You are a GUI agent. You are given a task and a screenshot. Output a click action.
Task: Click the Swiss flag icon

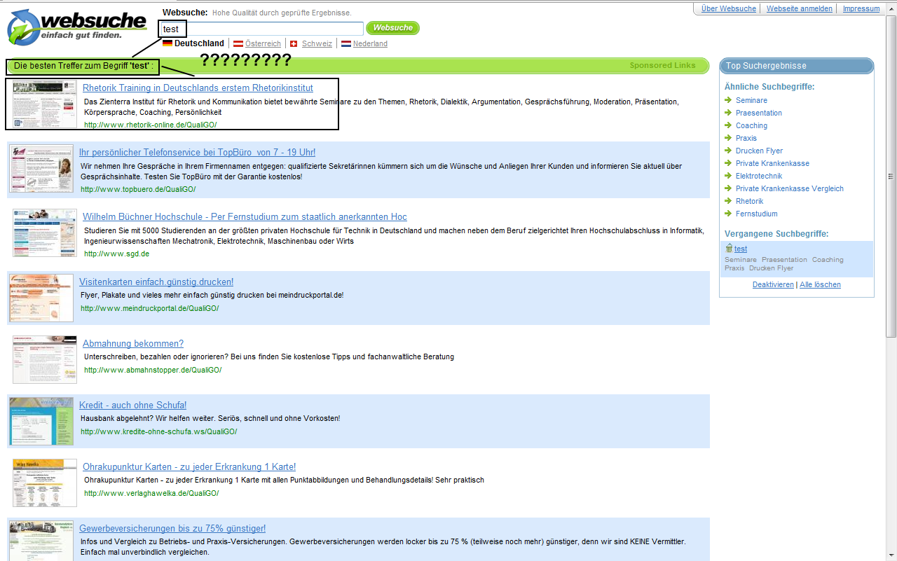tap(294, 43)
